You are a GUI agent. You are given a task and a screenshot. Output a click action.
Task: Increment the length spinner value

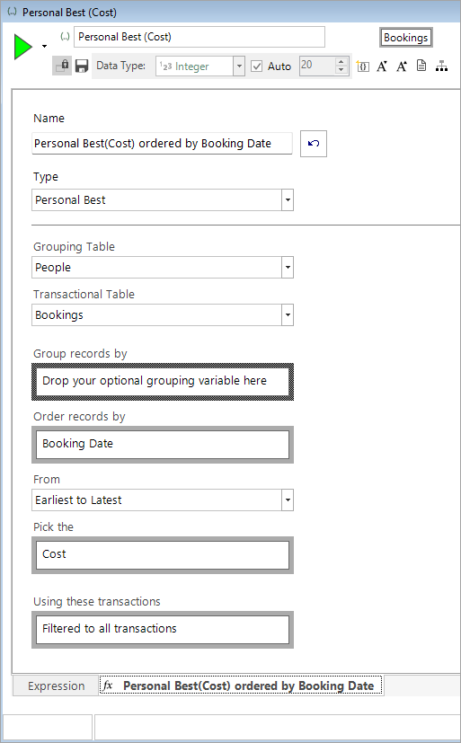pos(341,62)
